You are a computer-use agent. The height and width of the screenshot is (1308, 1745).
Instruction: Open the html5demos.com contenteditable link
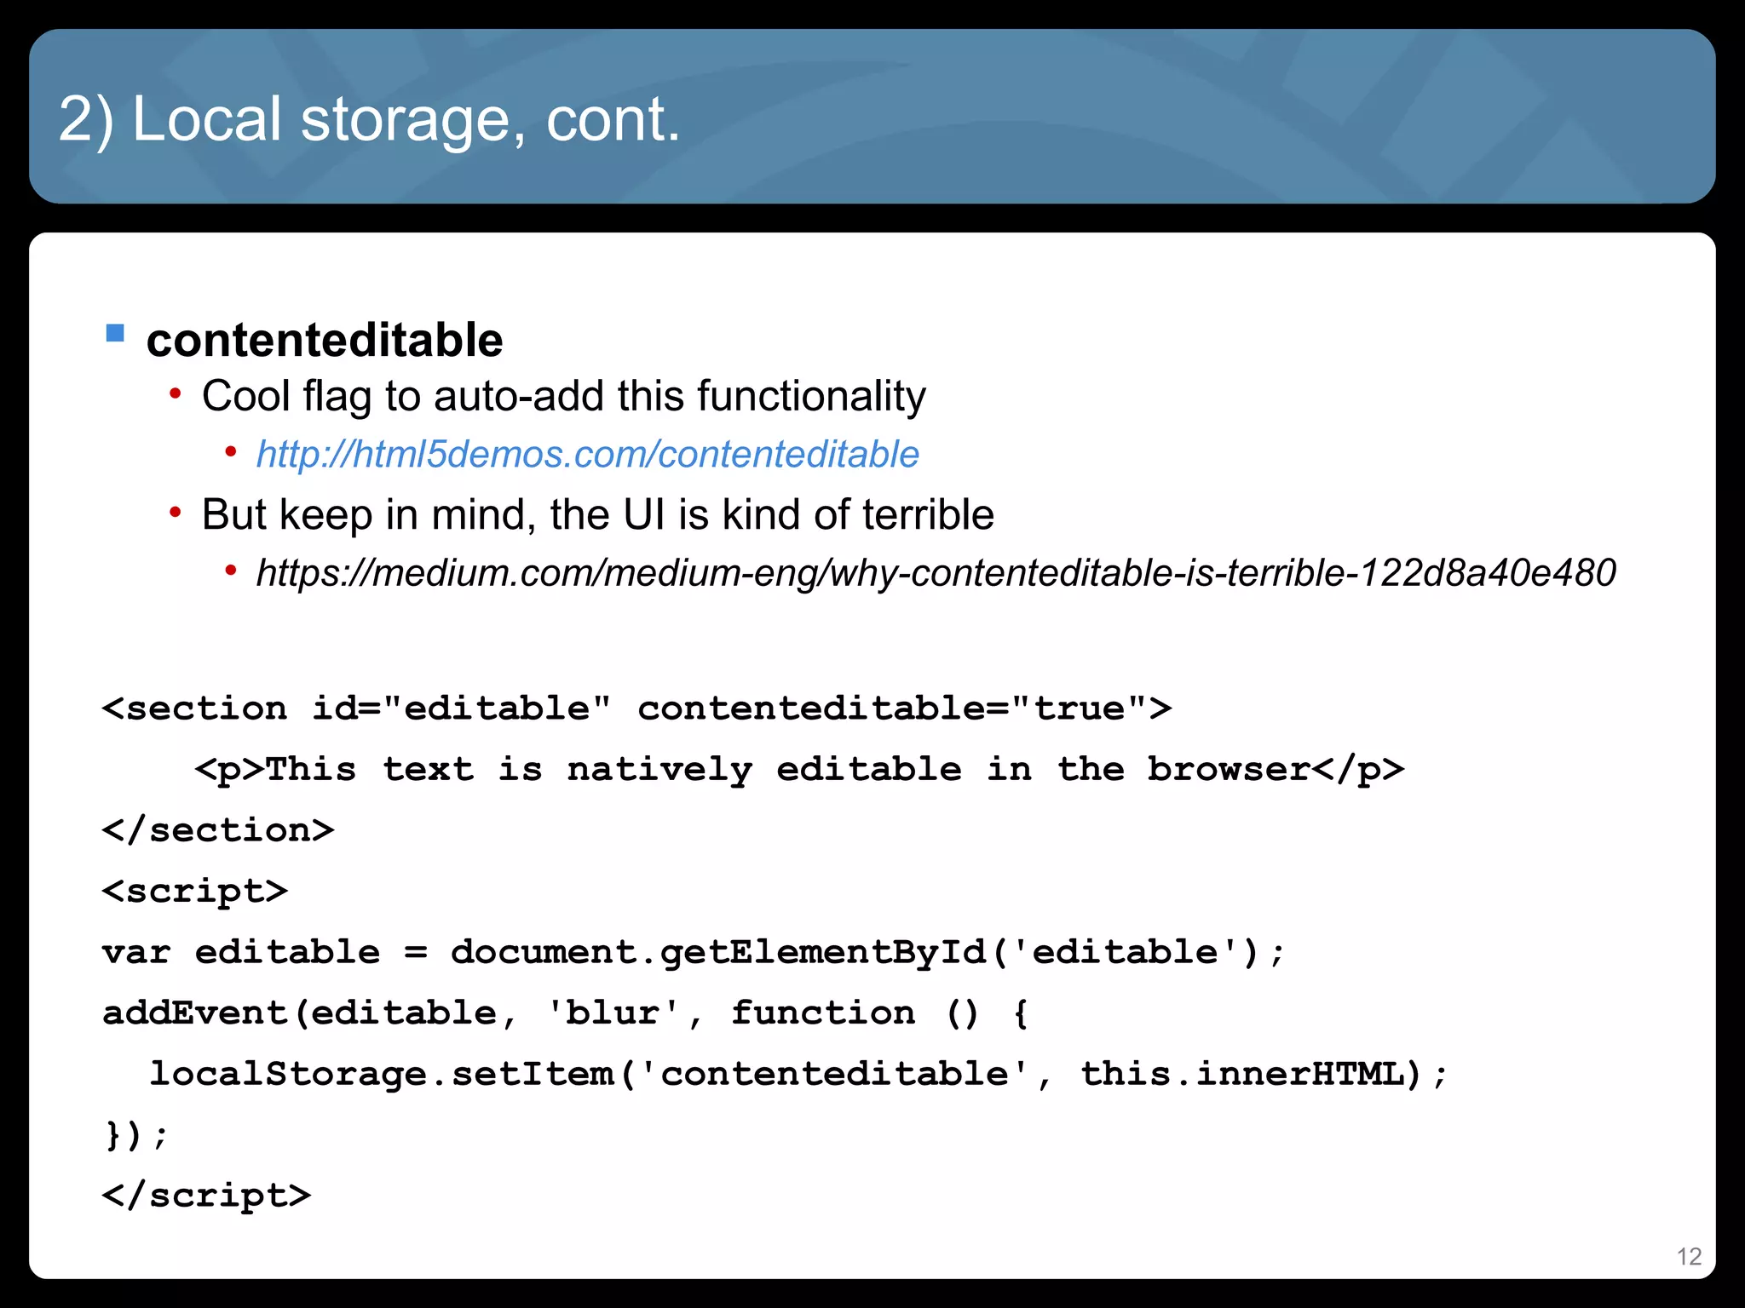tap(587, 455)
